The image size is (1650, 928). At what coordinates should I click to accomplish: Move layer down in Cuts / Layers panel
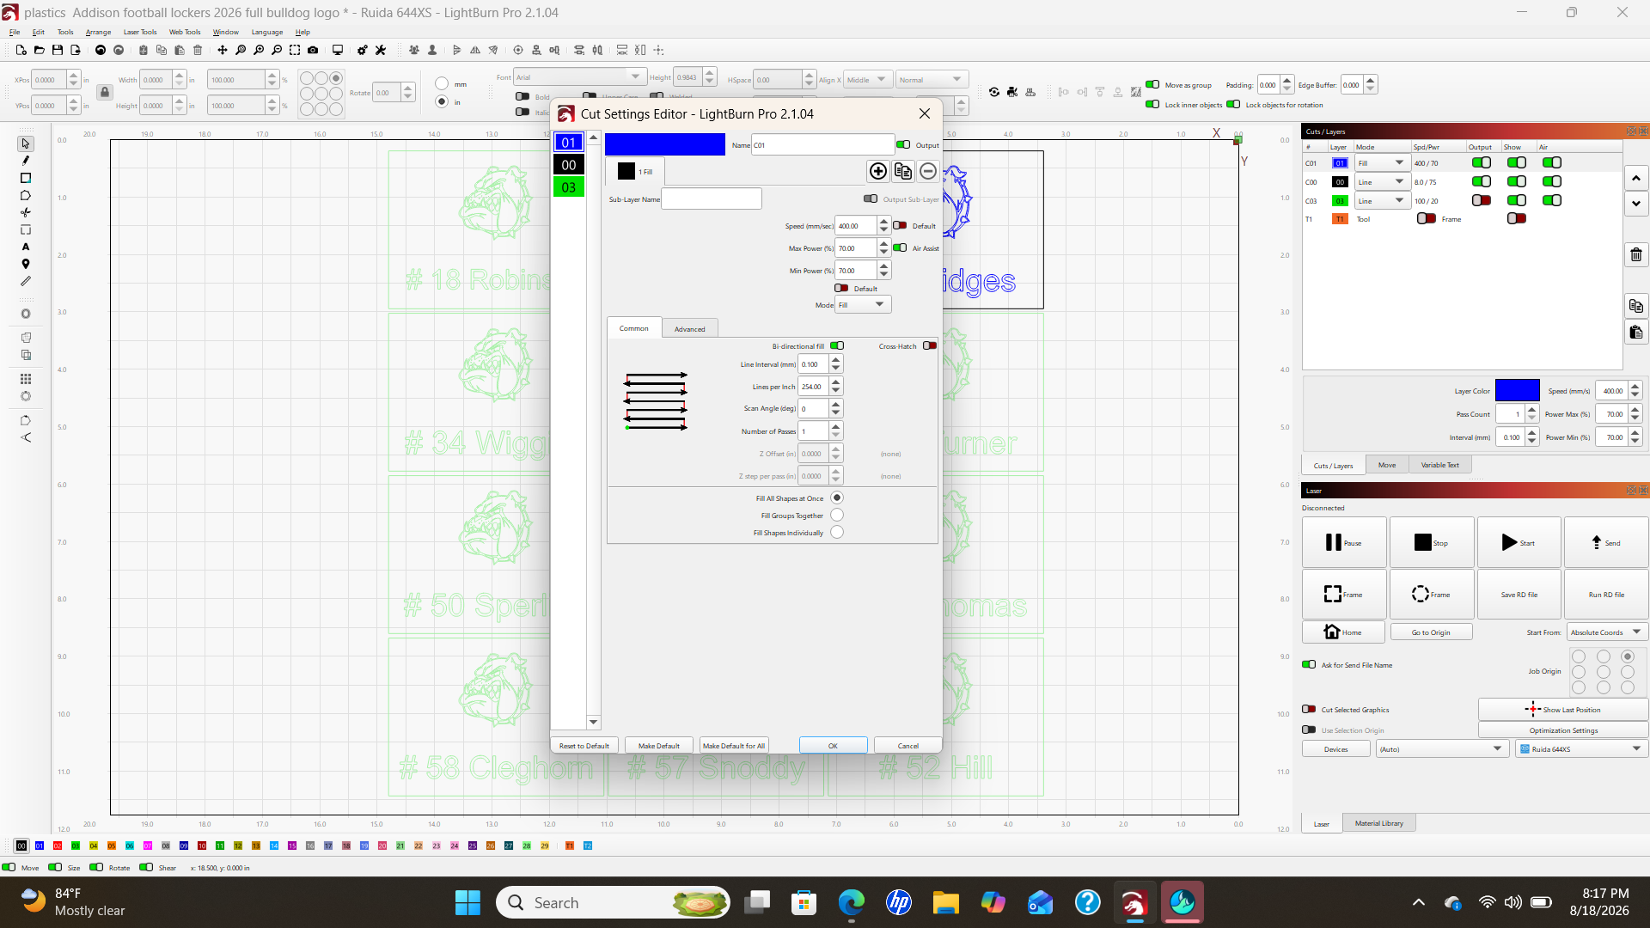click(x=1636, y=204)
